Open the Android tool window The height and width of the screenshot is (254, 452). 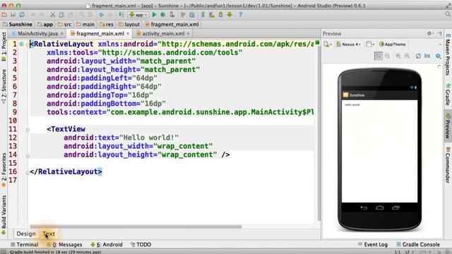107,245
